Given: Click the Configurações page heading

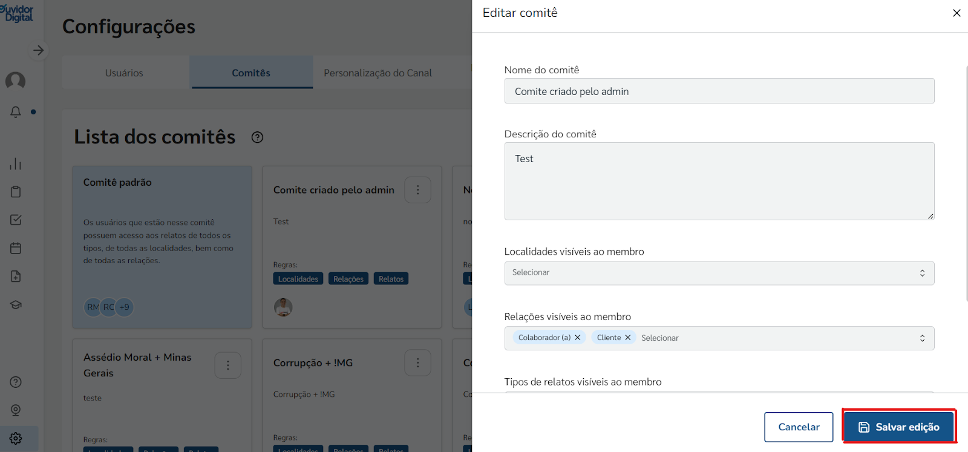Looking at the screenshot, I should pos(129,27).
